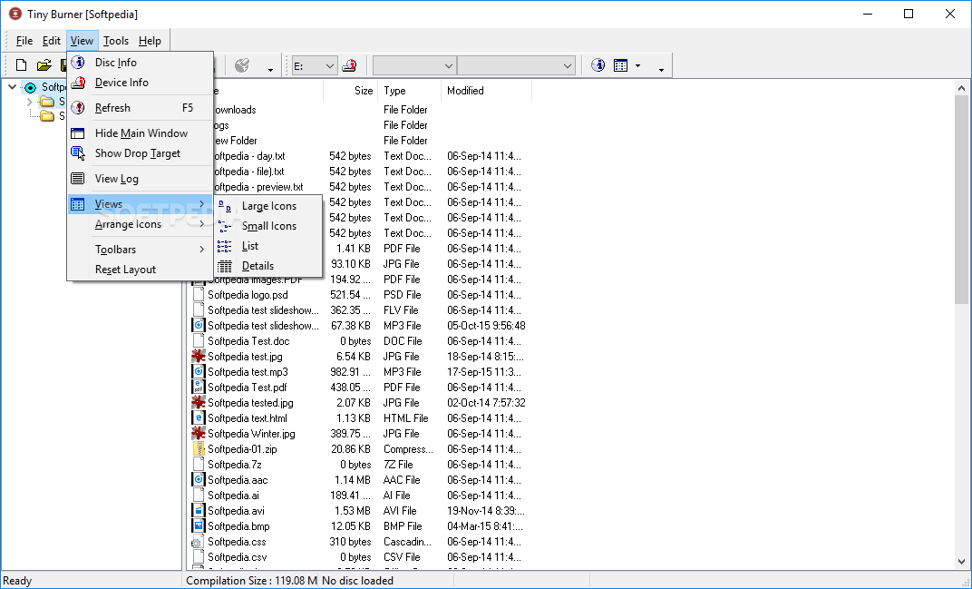The width and height of the screenshot is (972, 589).
Task: Open the File menu
Action: 24,41
